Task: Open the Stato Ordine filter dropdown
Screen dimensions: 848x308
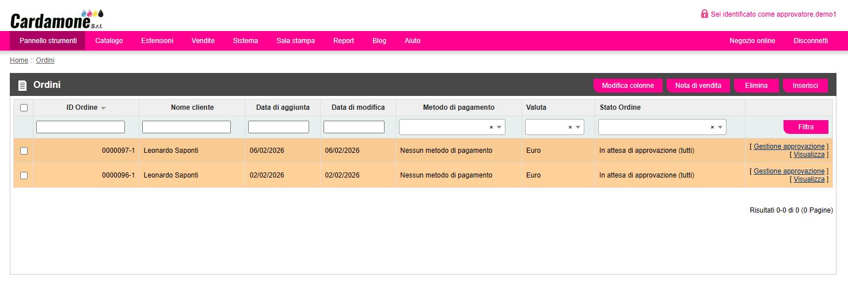Action: tap(662, 127)
